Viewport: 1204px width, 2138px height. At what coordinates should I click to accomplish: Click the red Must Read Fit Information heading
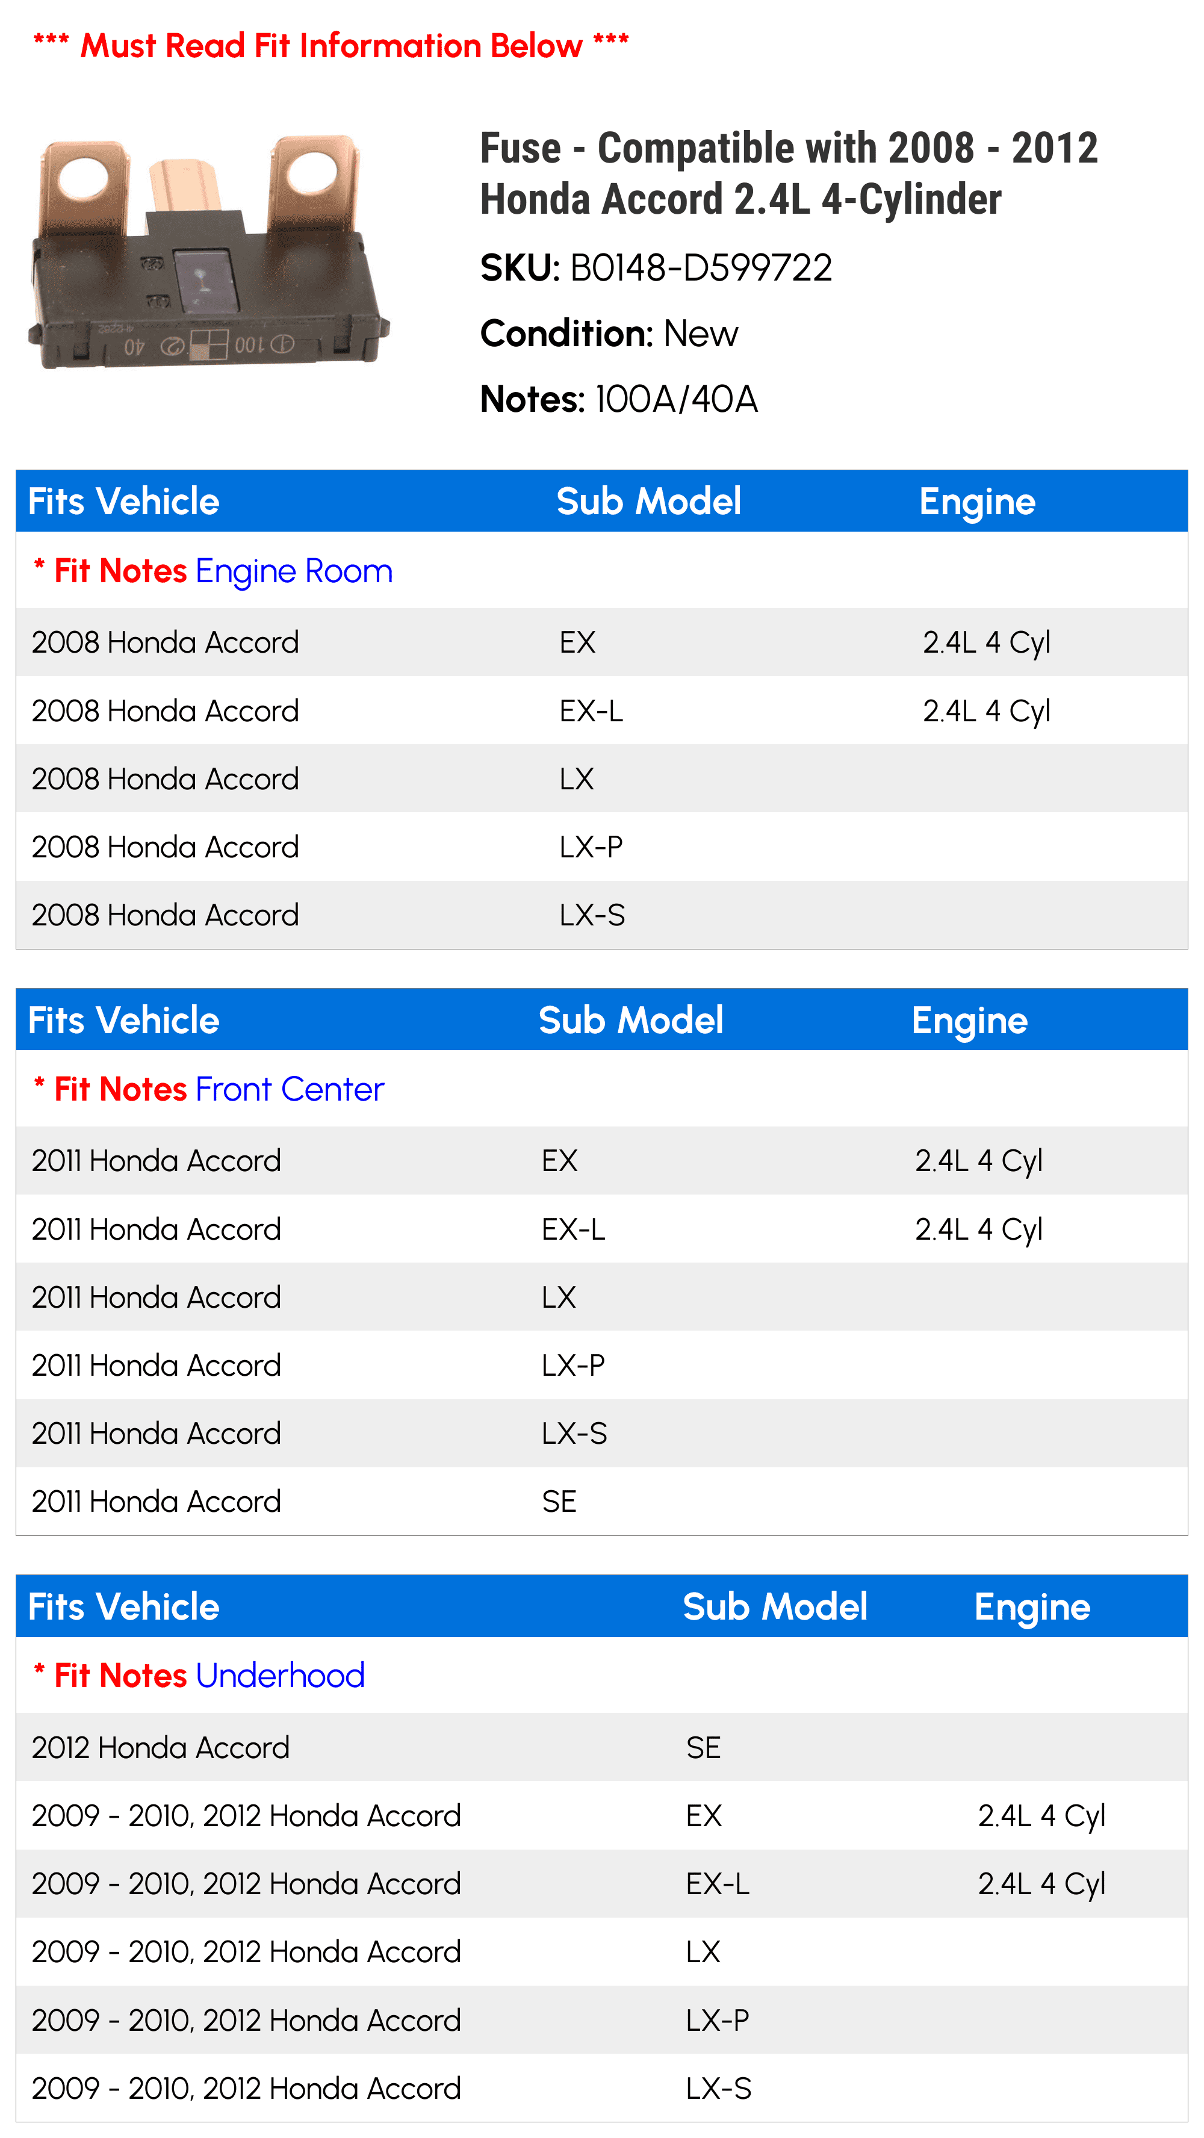(331, 46)
